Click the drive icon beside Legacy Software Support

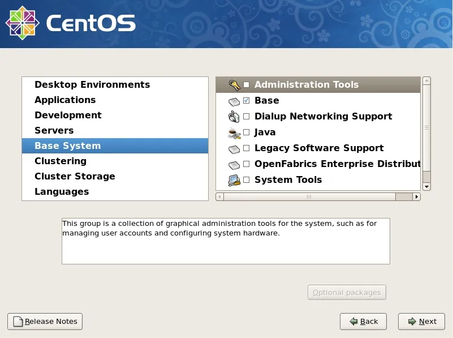[x=234, y=149]
